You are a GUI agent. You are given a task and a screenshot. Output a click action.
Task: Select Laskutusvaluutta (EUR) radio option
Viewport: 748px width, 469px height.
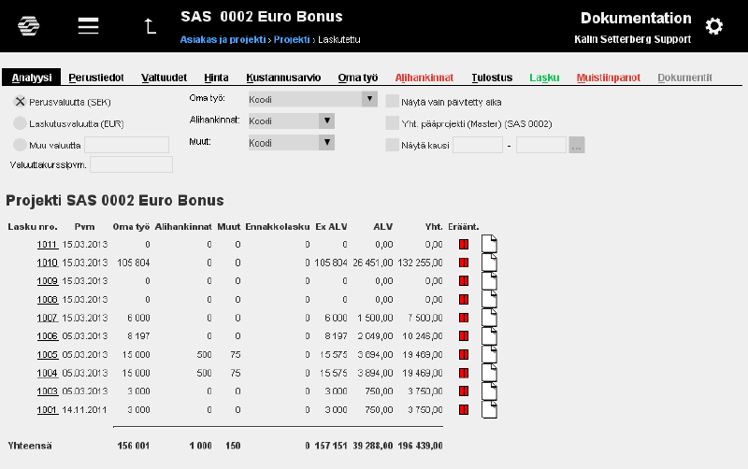[20, 123]
